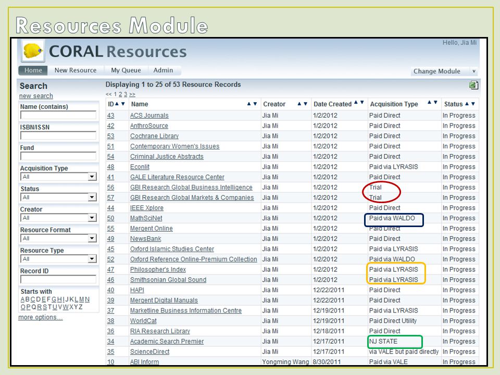Open the My Queue tab
The height and width of the screenshot is (375, 500).
tap(126, 70)
